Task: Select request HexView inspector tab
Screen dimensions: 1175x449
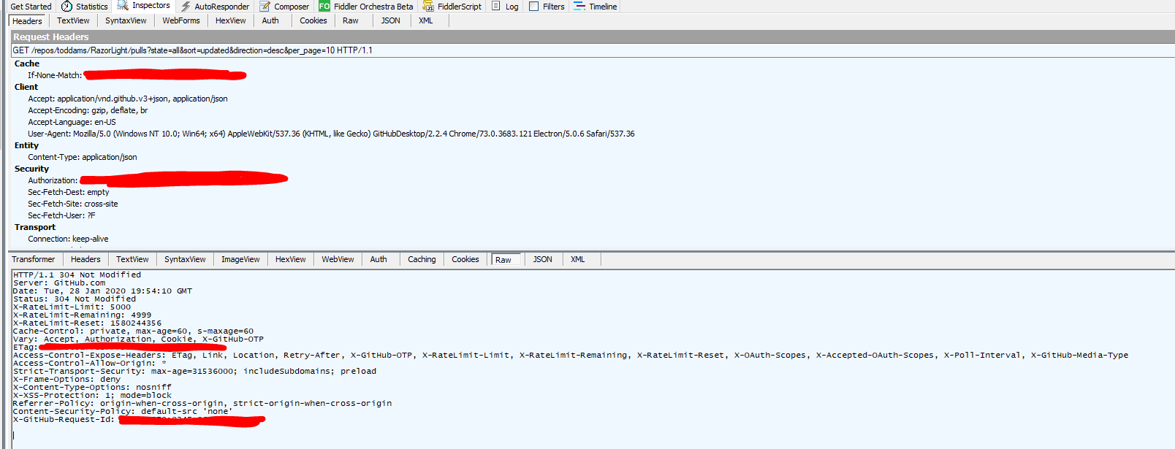Action: tap(230, 20)
